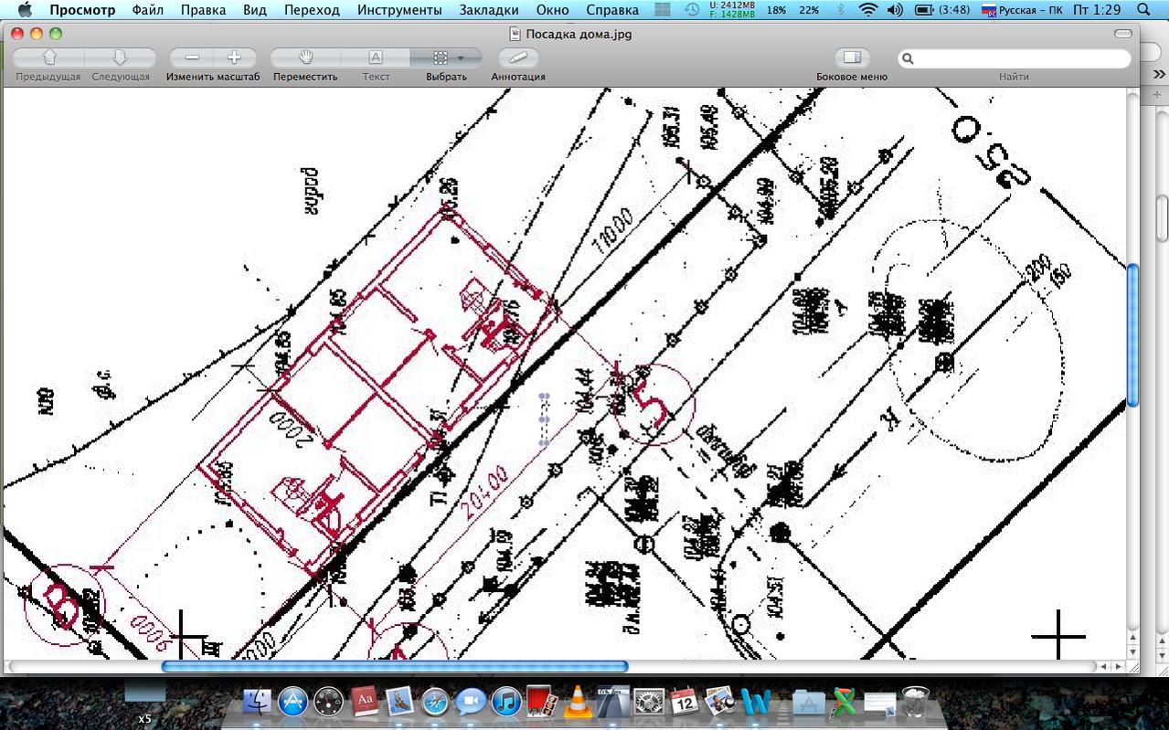Open the Русская - ПК input source menu
This screenshot has height=730, width=1169.
coord(1022,10)
